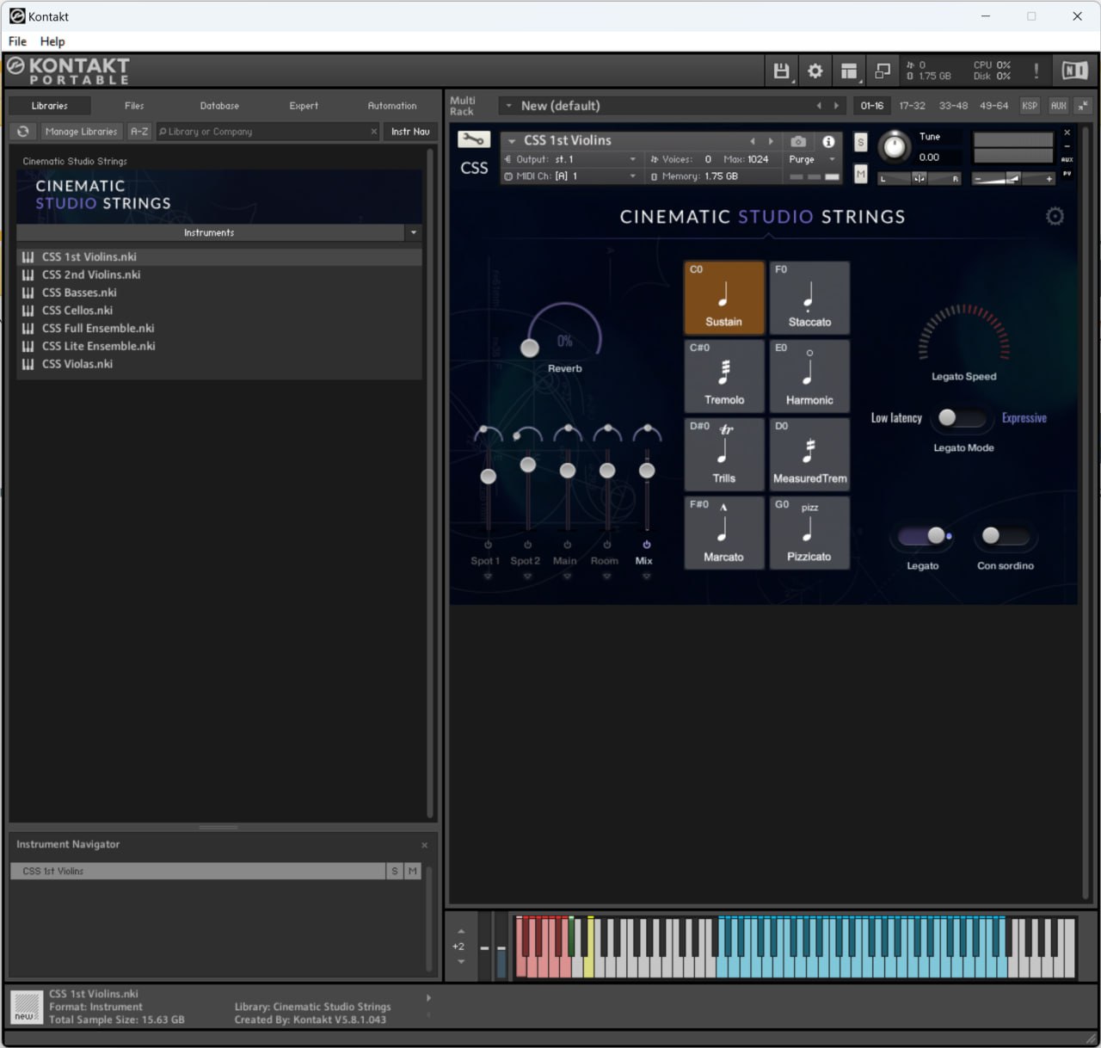Select the Trills articulation
1101x1048 pixels.
click(724, 454)
